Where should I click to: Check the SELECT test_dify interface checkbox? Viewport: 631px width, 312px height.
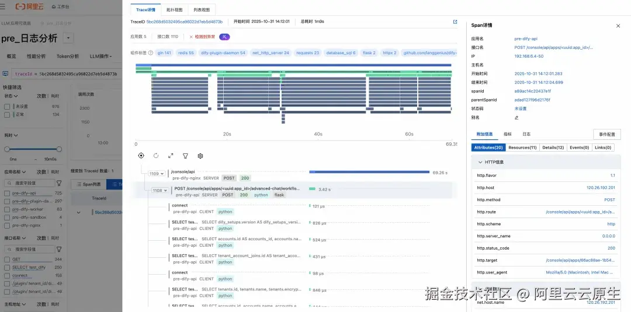(7, 268)
